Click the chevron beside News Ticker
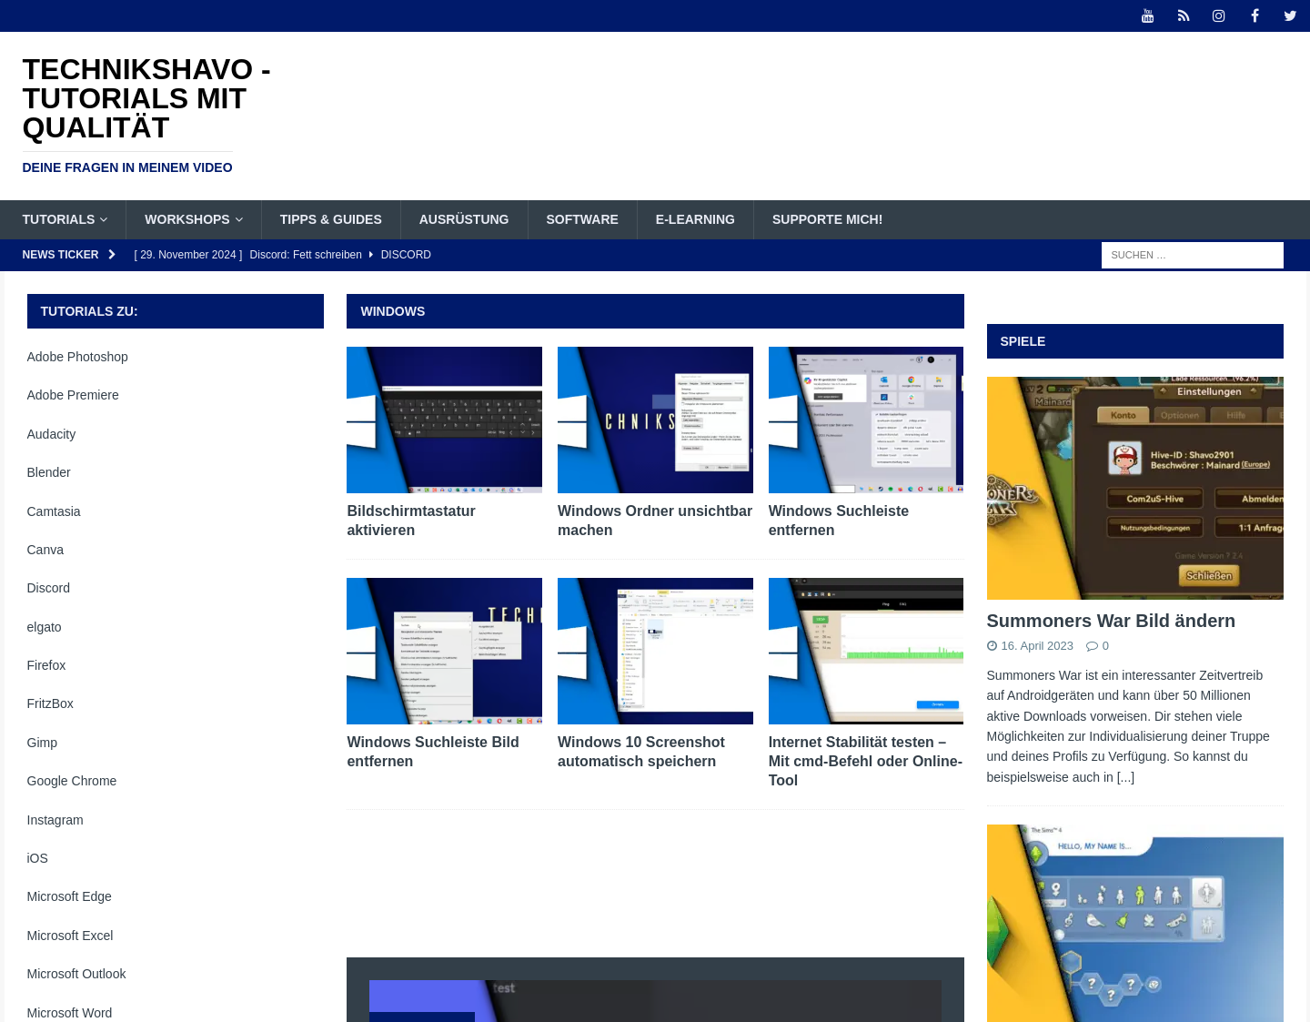Image resolution: width=1310 pixels, height=1022 pixels. (x=112, y=255)
